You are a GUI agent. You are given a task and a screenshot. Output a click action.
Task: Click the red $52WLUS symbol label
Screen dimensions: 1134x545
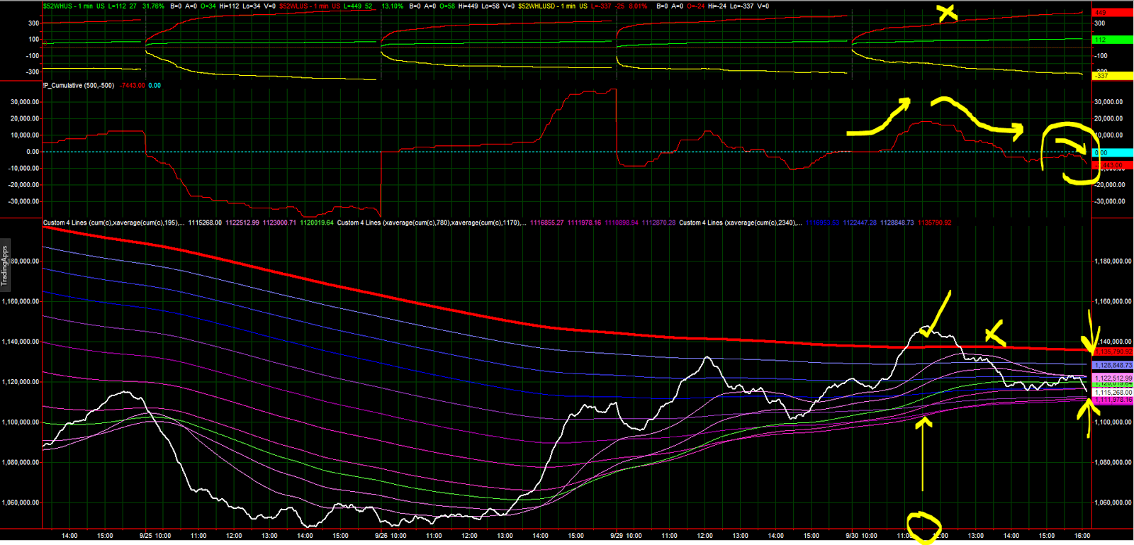point(294,6)
